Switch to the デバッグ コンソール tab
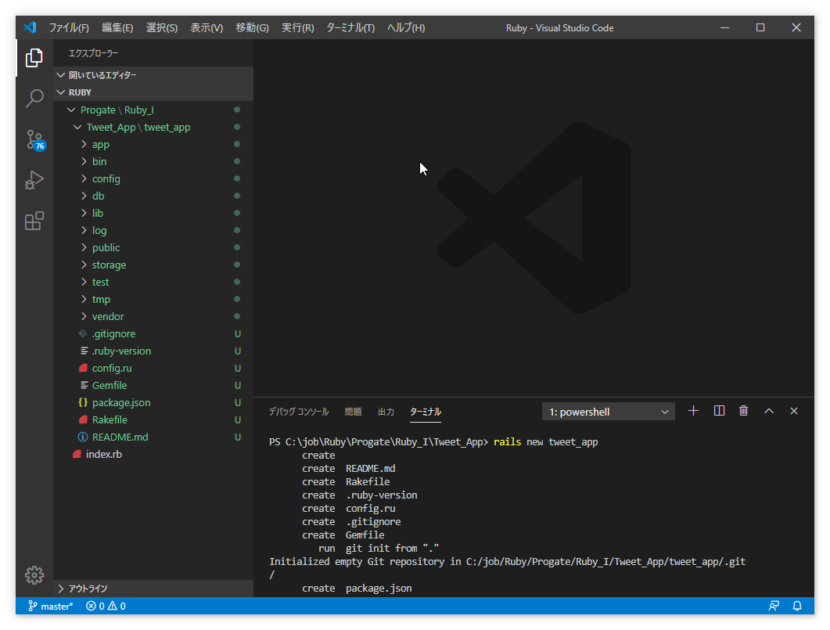 pos(298,412)
